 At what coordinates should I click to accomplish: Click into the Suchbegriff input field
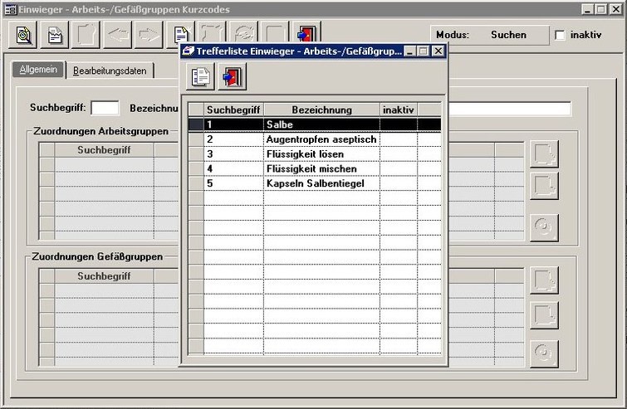coord(105,108)
